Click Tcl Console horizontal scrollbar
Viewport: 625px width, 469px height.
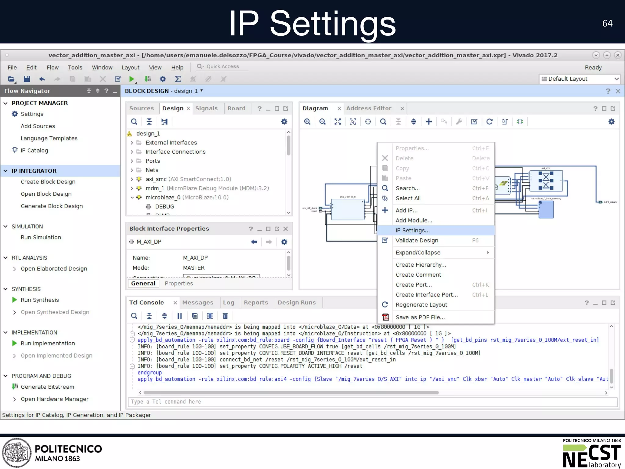pos(291,393)
